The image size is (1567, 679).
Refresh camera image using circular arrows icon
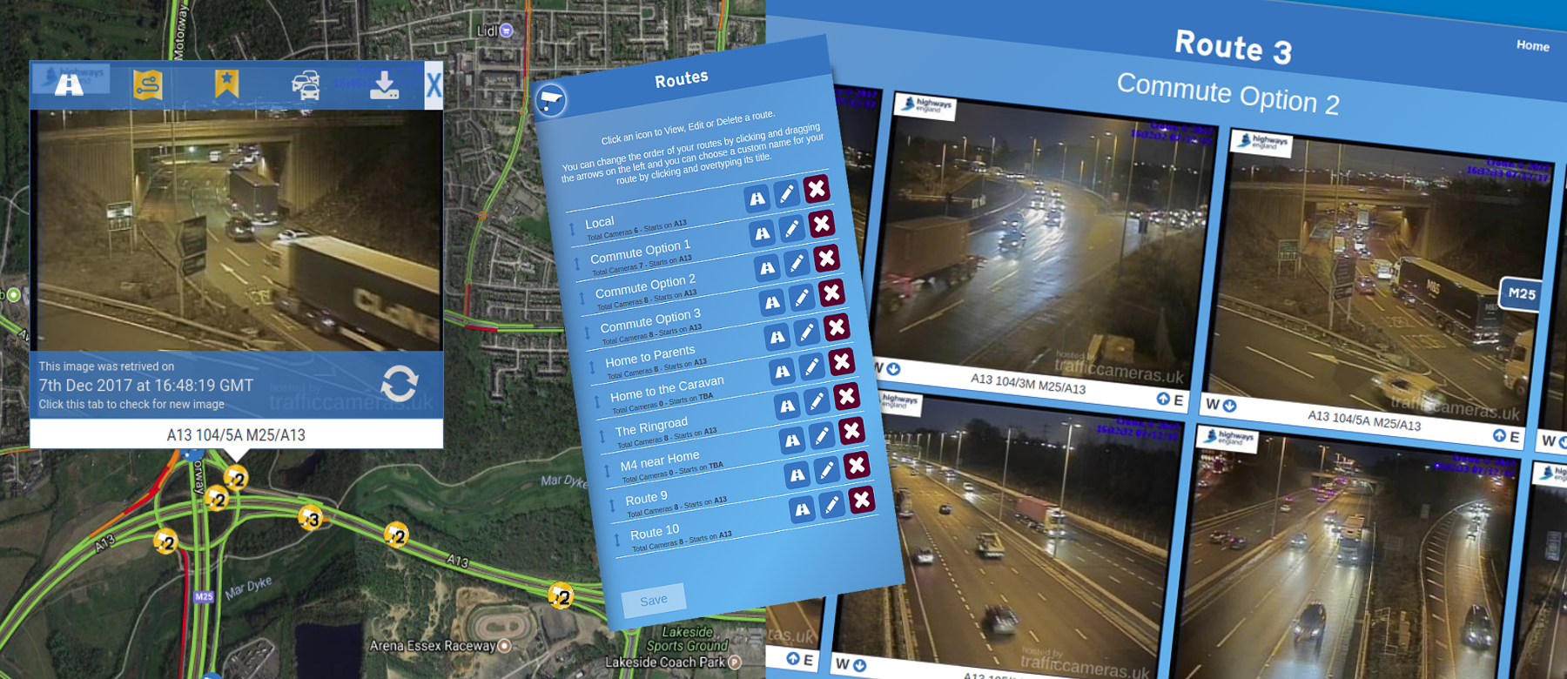pyautogui.click(x=400, y=383)
